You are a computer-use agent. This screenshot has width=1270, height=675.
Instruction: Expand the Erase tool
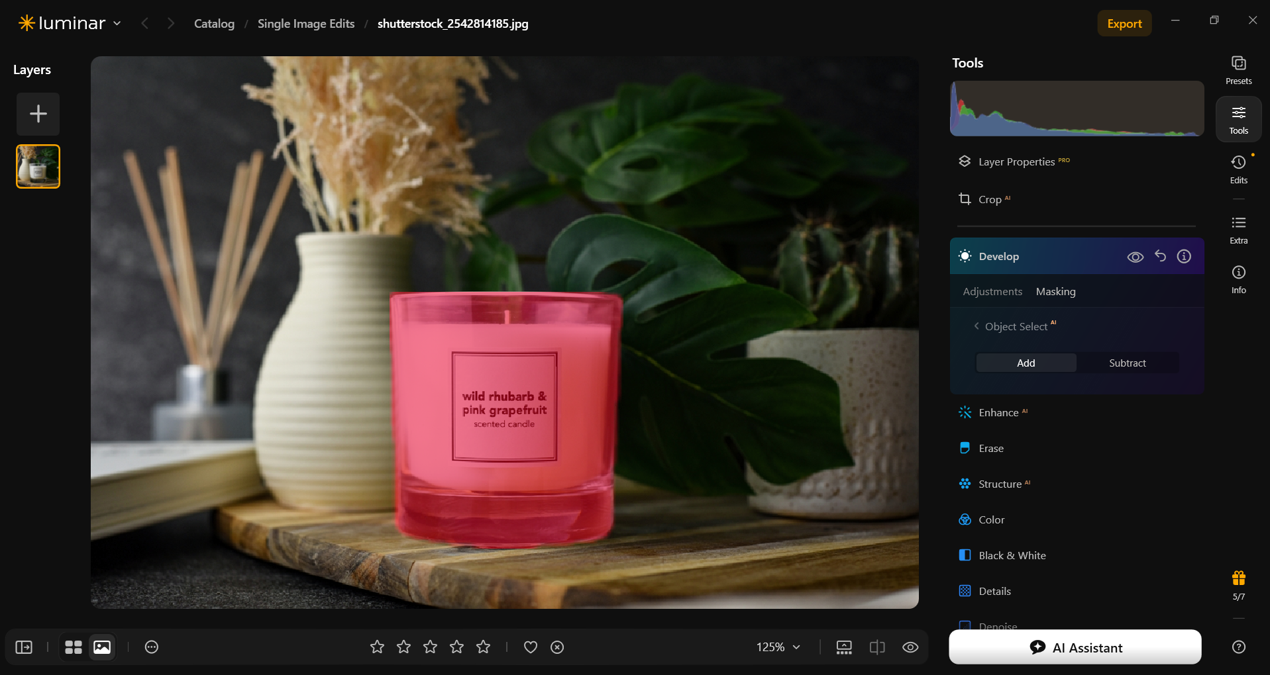click(1077, 448)
